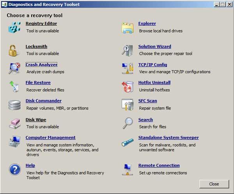
Task: Open the Locksmith link
Action: (36, 46)
